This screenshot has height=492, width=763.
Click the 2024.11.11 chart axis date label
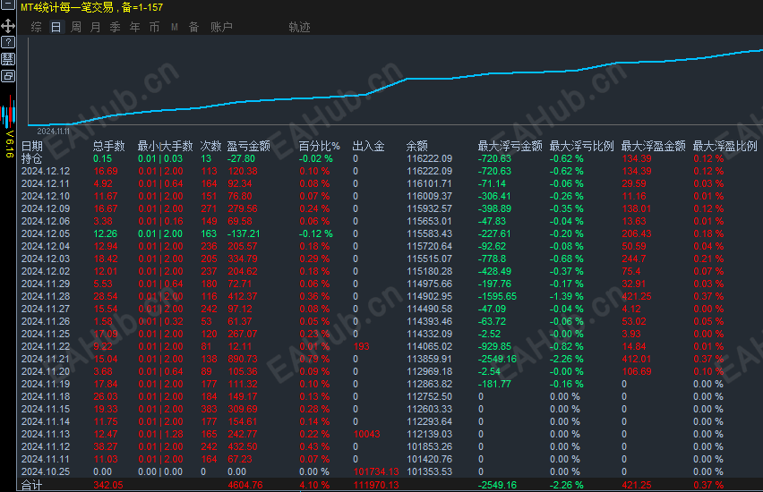54,131
